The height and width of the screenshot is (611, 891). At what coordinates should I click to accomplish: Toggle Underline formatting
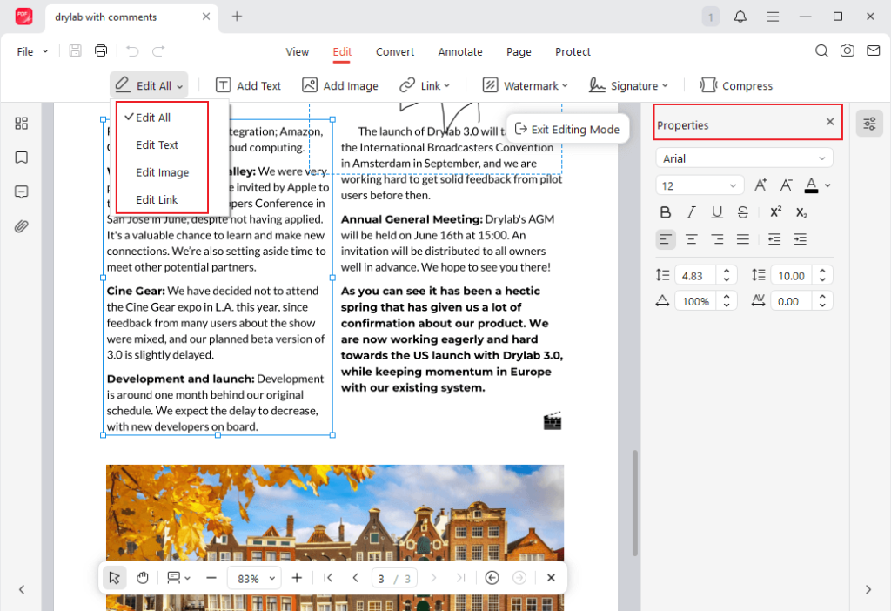coord(717,211)
